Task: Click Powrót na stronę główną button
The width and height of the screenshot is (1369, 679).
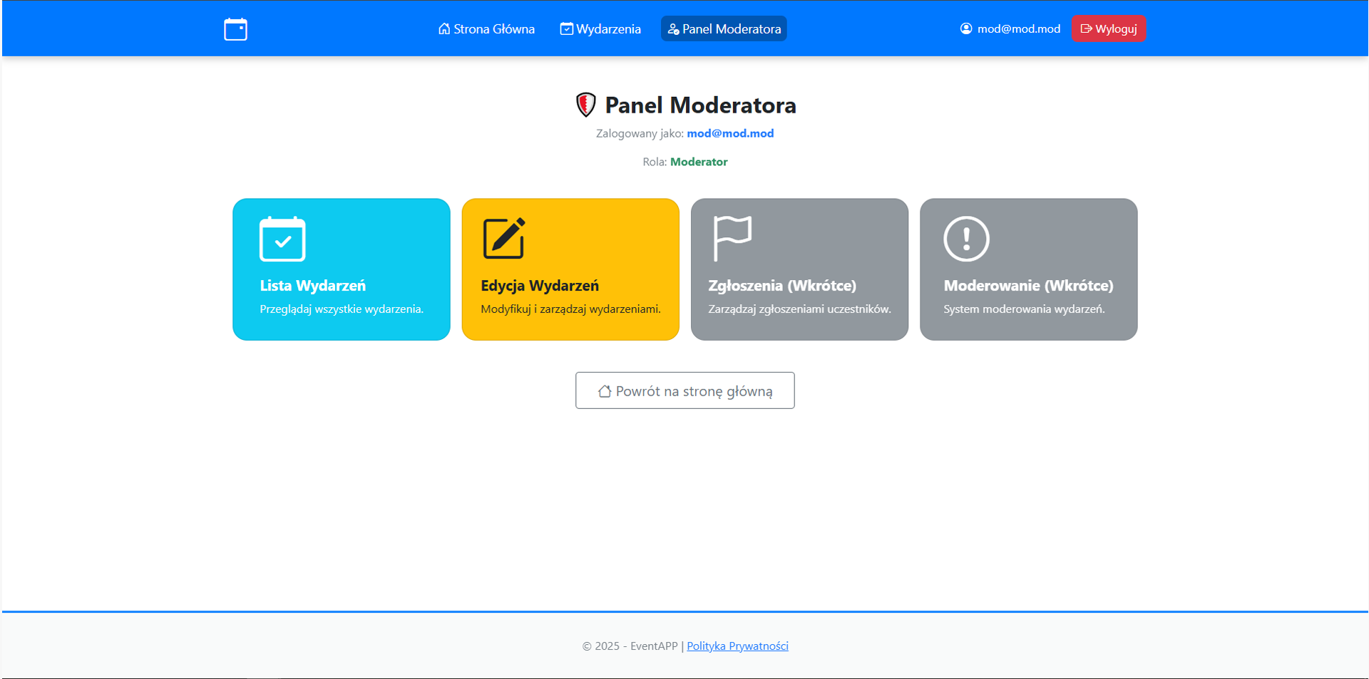Action: point(685,390)
